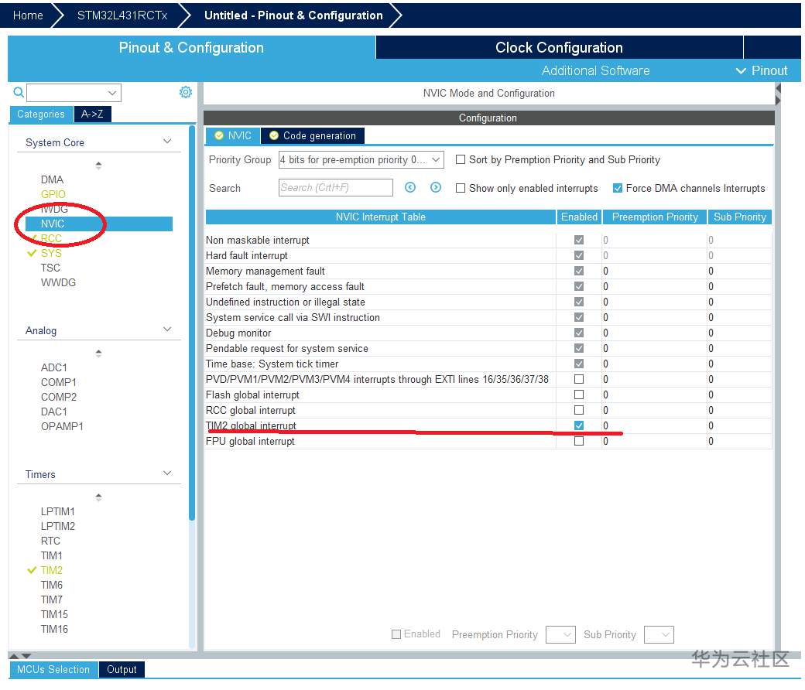Image resolution: width=805 pixels, height=690 pixels.
Task: Select NVIC in System Core list
Action: 99,224
